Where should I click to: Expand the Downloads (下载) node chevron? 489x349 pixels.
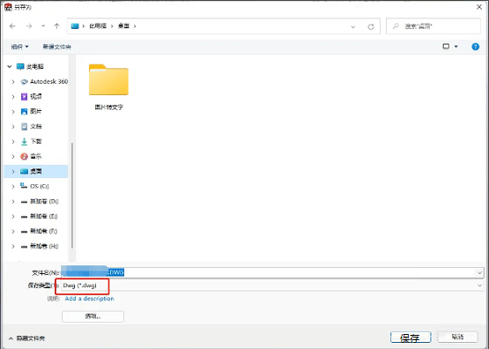(x=13, y=142)
